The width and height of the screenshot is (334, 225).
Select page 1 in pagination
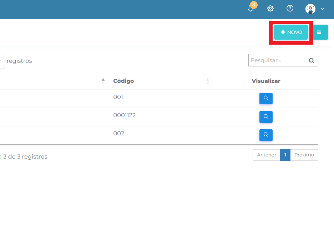[x=285, y=155]
